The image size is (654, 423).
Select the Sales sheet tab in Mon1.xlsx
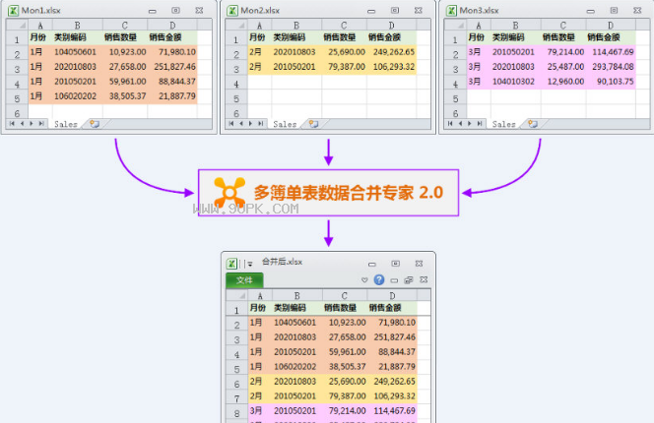click(x=65, y=124)
